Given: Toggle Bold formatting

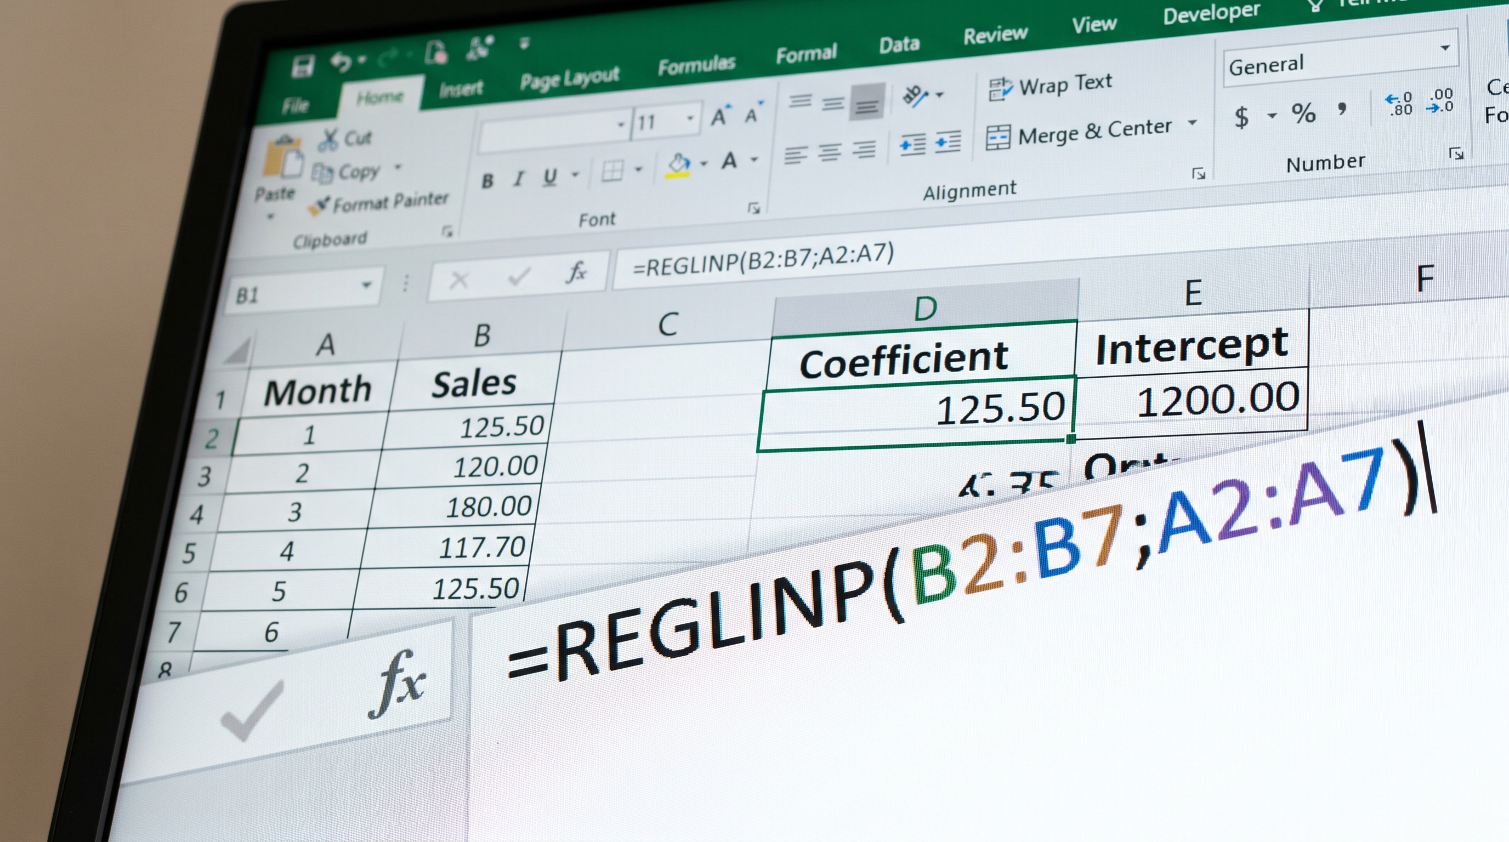Looking at the screenshot, I should coord(487,181).
